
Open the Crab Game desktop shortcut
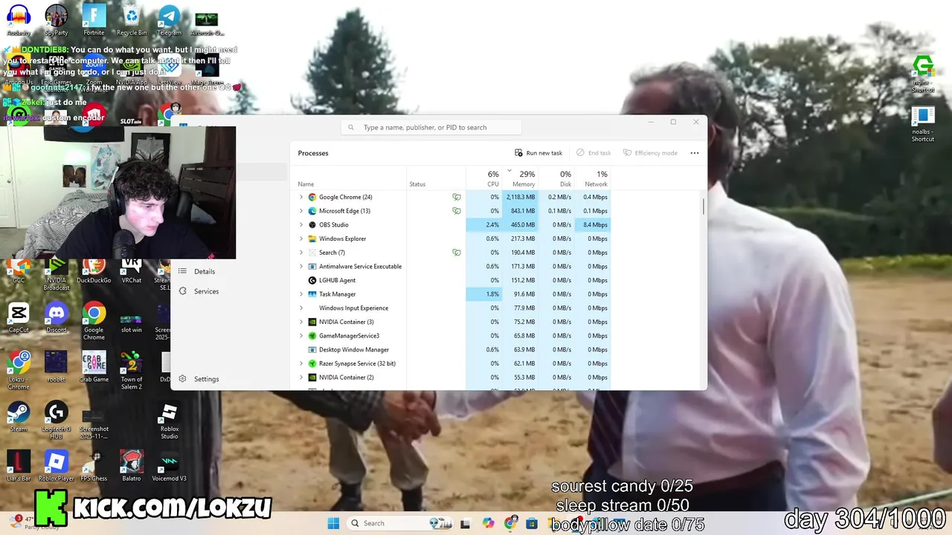coord(94,367)
